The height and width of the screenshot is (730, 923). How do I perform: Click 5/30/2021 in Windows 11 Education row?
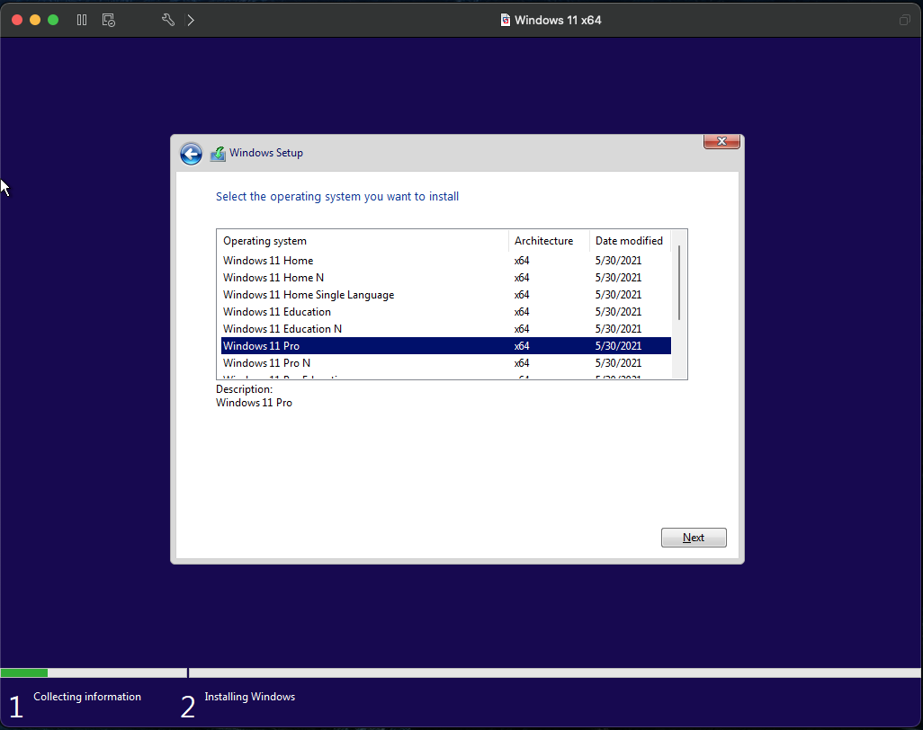click(x=618, y=311)
